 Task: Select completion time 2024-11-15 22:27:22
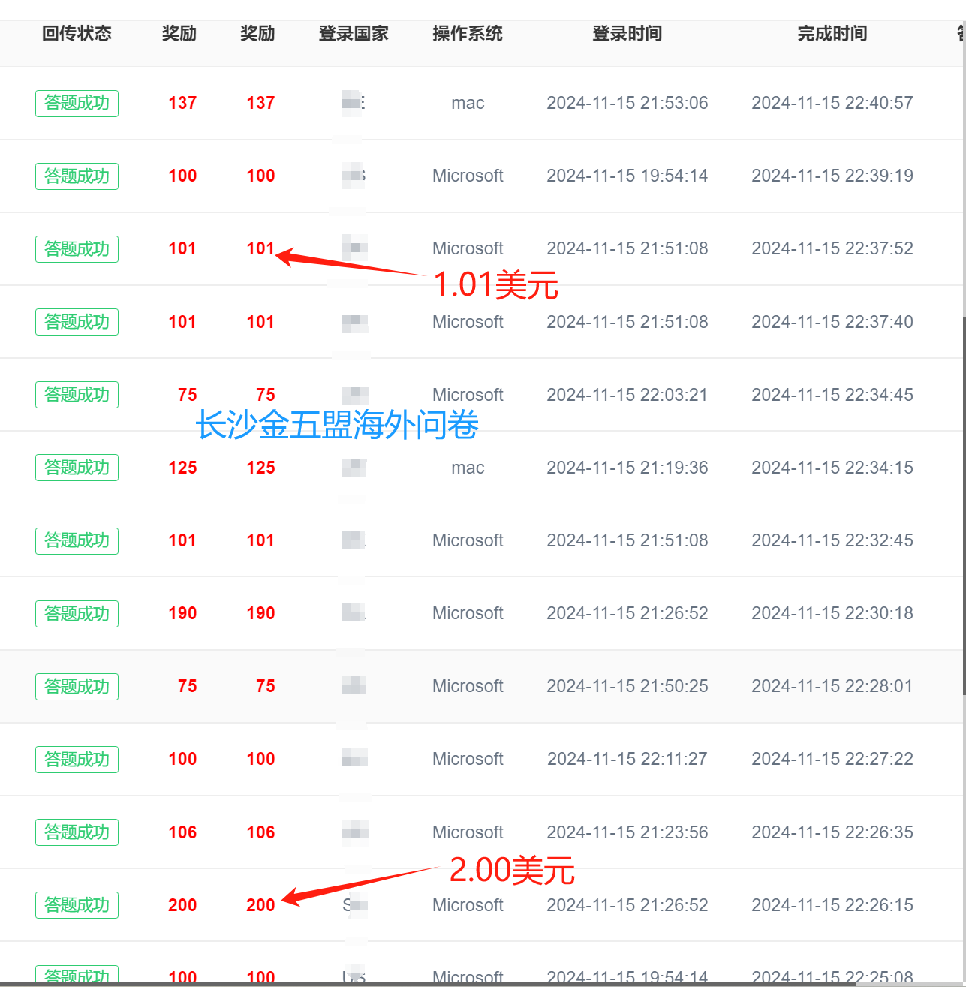pyautogui.click(x=832, y=759)
